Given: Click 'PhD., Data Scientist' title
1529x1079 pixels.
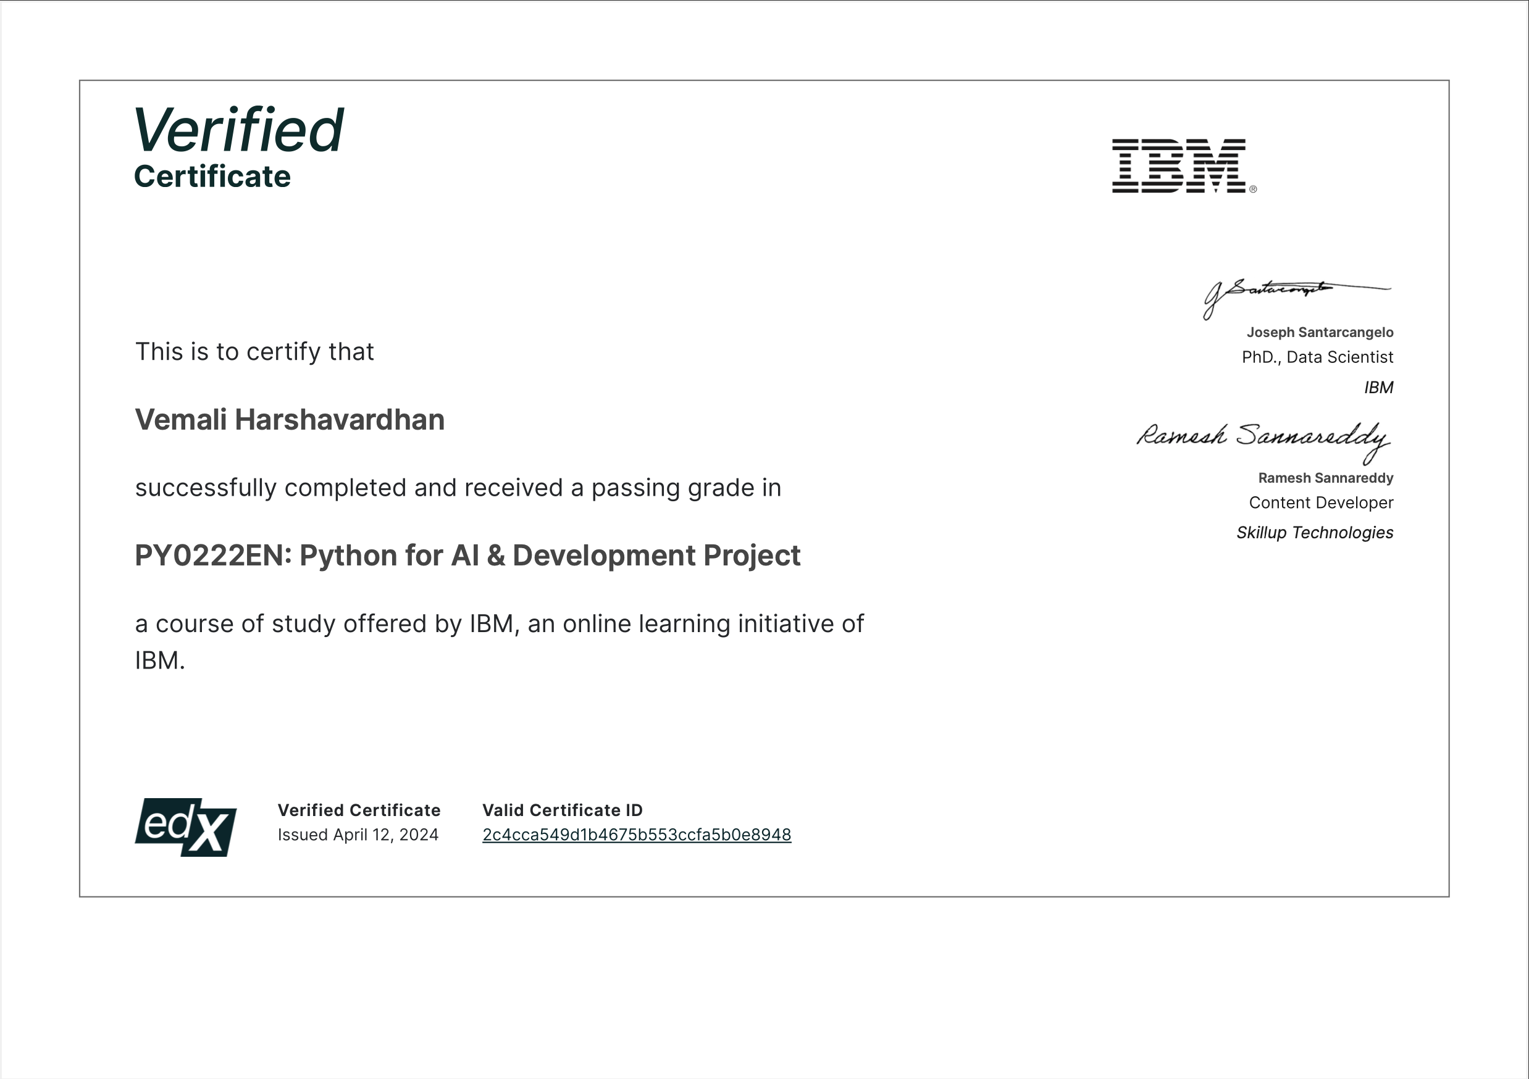Looking at the screenshot, I should 1317,357.
